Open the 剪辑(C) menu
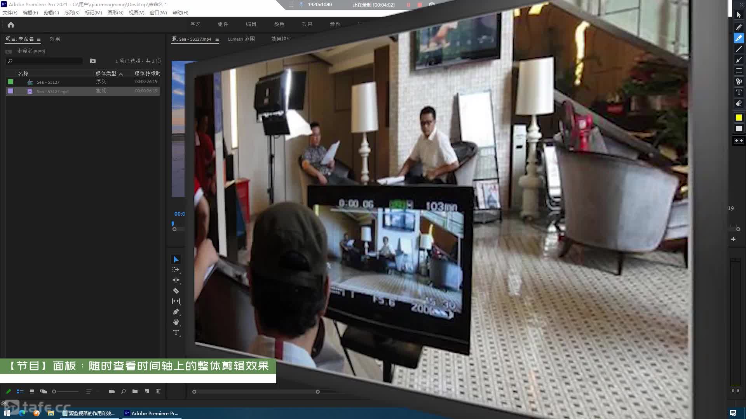The width and height of the screenshot is (746, 419). pos(51,13)
